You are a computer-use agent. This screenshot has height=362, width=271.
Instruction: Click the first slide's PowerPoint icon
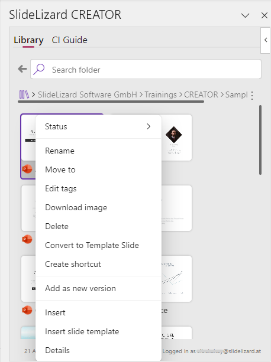point(27,169)
